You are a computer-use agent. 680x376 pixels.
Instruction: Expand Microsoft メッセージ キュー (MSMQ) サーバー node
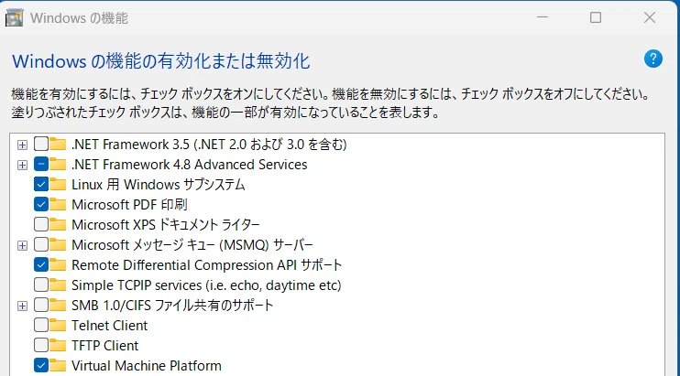22,246
